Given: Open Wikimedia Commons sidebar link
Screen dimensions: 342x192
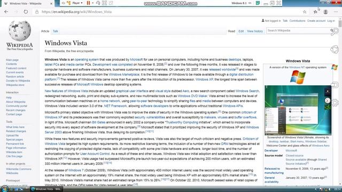Looking at the screenshot, I should 19,169.
